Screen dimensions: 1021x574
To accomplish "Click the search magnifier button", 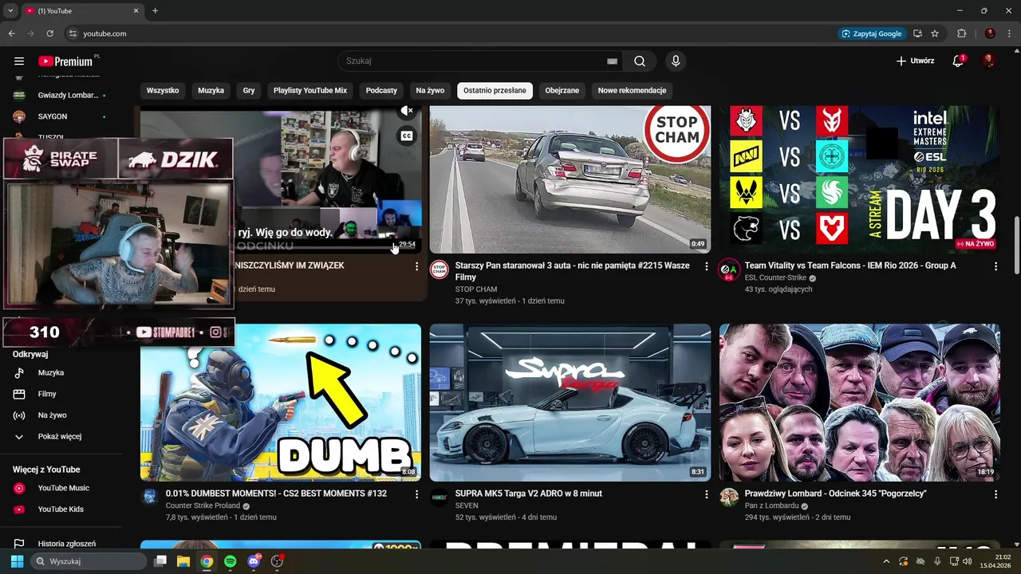I will point(640,61).
